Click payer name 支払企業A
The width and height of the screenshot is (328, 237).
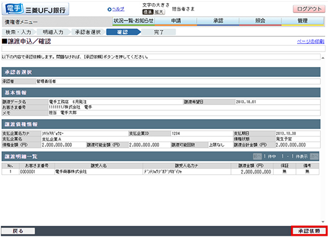(51, 139)
